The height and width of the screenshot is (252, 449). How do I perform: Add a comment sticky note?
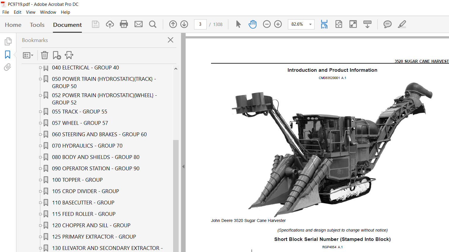point(388,24)
